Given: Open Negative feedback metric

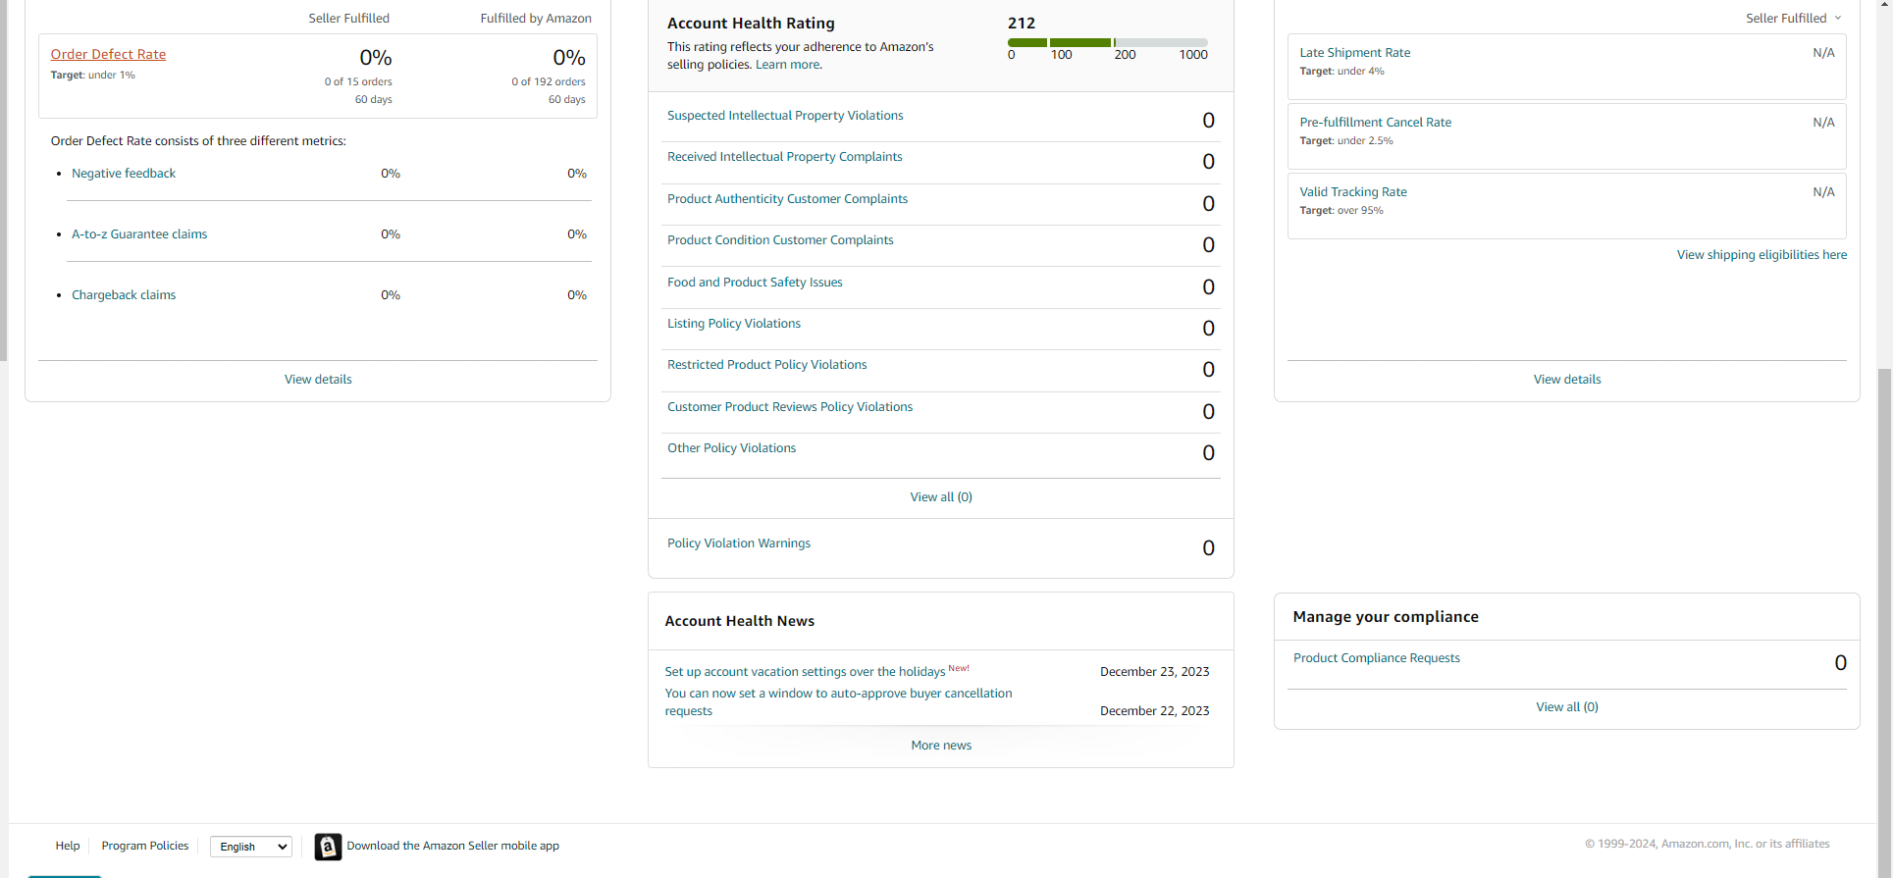Looking at the screenshot, I should click(x=124, y=174).
